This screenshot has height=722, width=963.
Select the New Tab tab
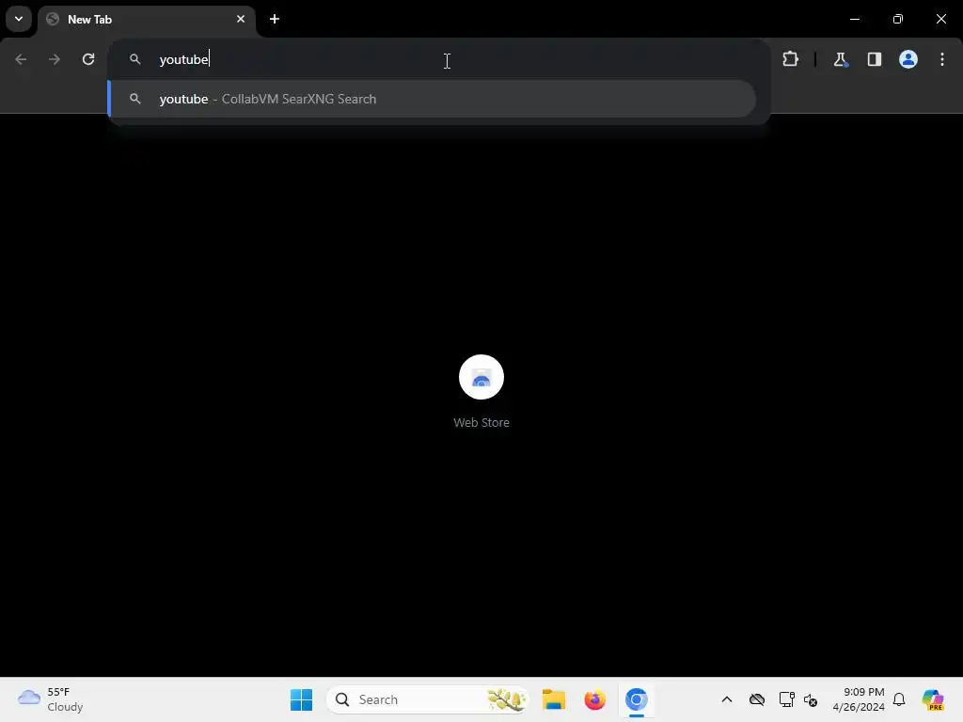click(148, 20)
